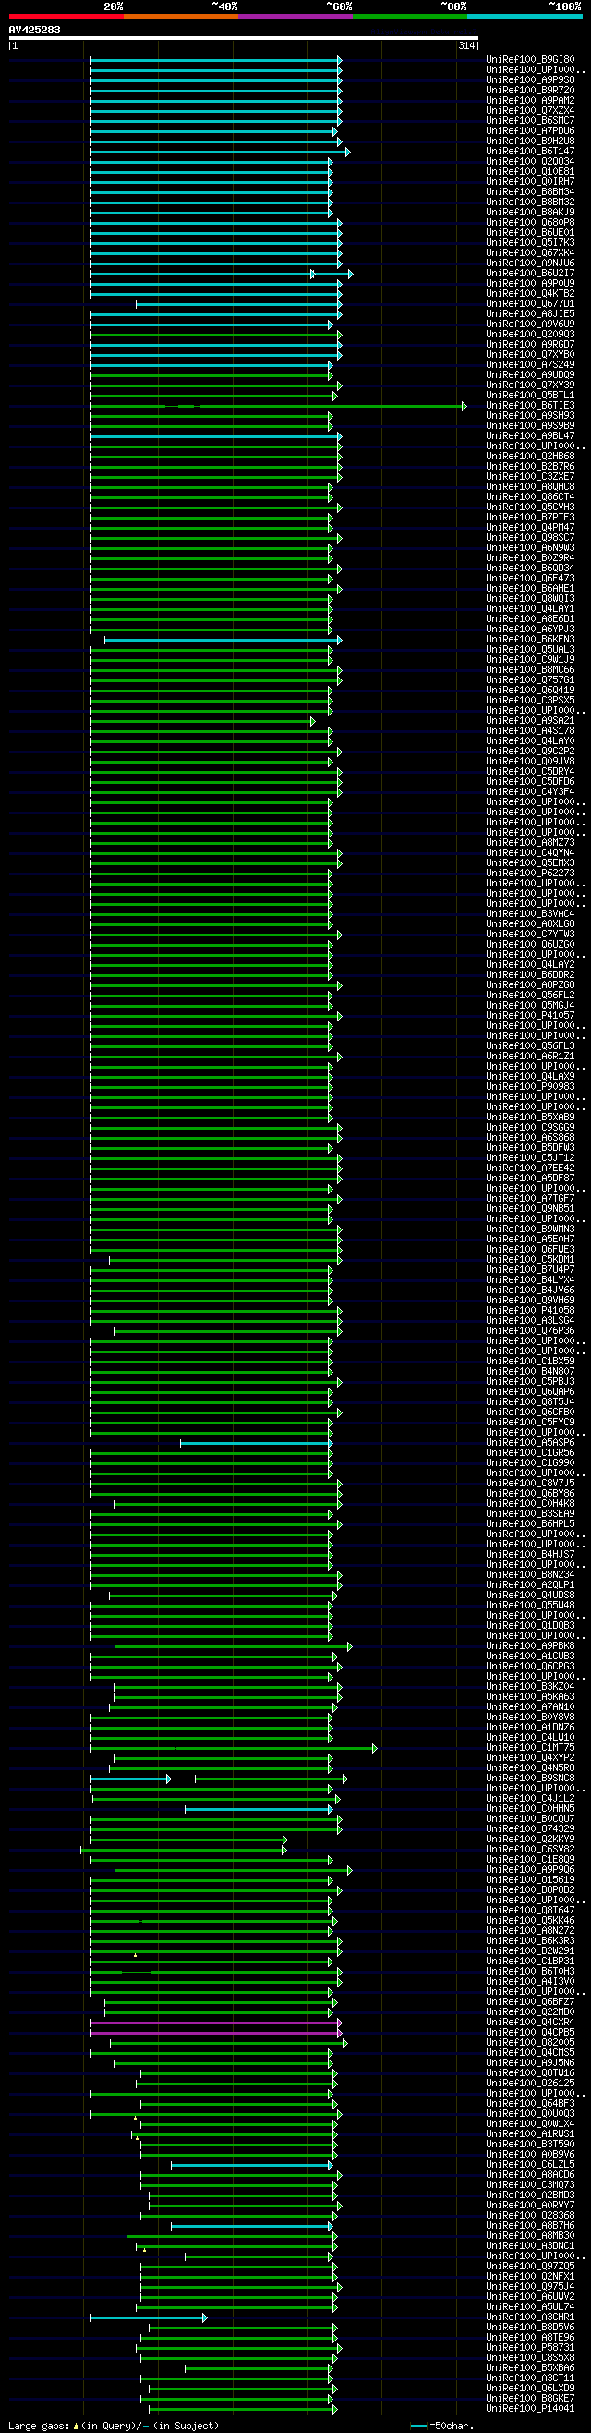This screenshot has height=2433, width=591.
Task: Open the UniRef100_A9PAM2 hit label
Action: tap(531, 100)
